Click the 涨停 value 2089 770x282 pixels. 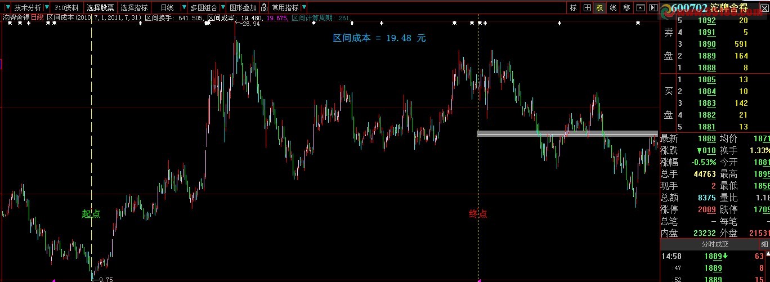coord(707,209)
